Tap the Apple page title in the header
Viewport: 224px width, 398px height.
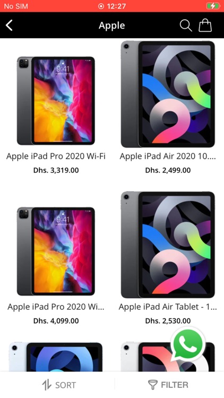pyautogui.click(x=112, y=25)
